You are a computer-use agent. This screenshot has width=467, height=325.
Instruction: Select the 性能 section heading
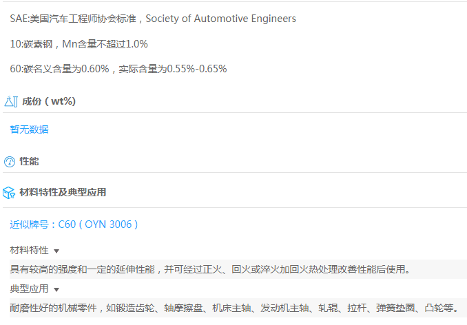pos(29,162)
